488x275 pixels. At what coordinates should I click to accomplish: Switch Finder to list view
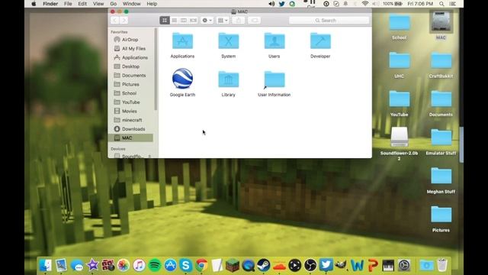(174, 21)
